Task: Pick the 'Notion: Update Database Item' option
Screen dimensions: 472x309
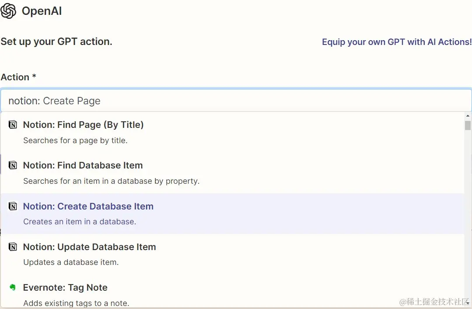Action: (x=232, y=254)
